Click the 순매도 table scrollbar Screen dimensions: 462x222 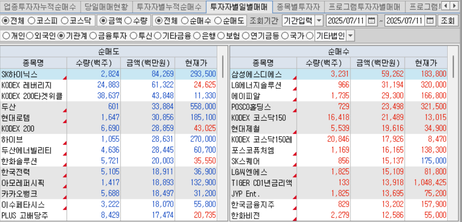[223, 66]
